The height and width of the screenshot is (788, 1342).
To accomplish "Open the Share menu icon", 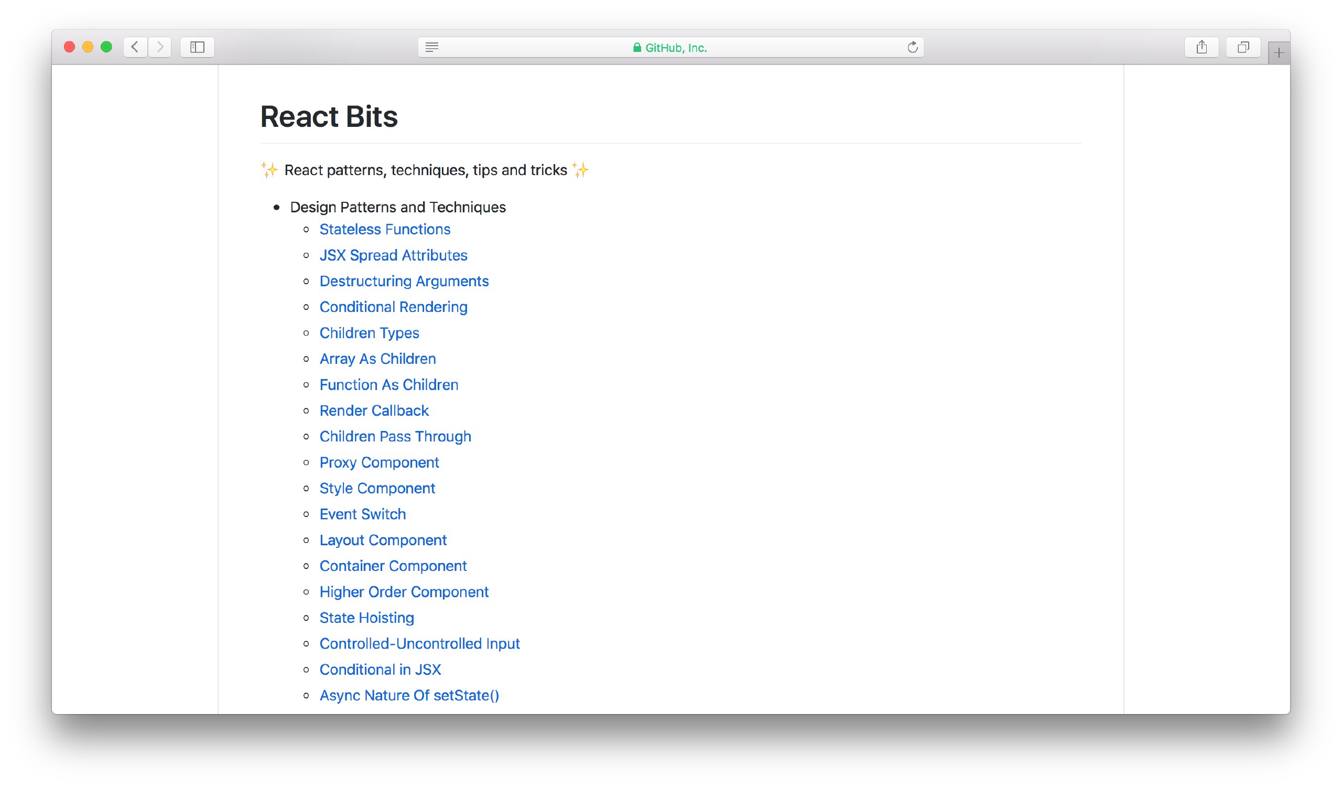I will tap(1202, 47).
